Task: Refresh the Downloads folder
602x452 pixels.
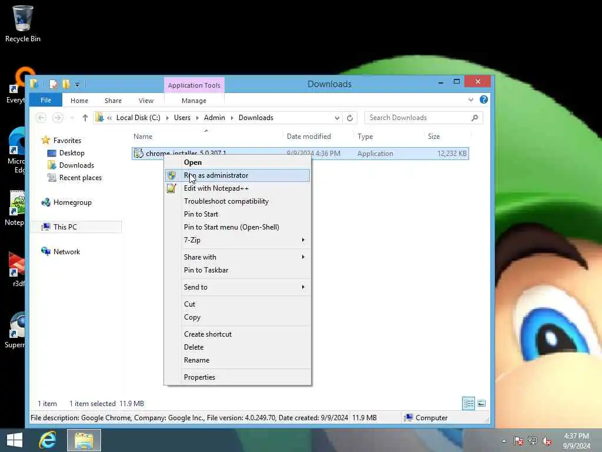Action: click(x=350, y=118)
